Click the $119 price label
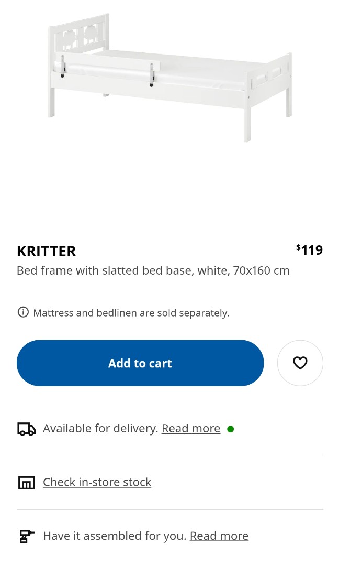Viewport: 339px width, 566px height. (310, 250)
